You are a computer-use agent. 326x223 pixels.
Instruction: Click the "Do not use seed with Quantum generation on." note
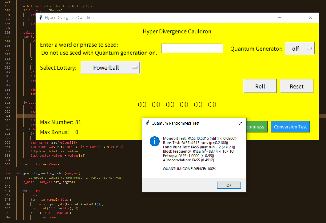tap(99, 53)
